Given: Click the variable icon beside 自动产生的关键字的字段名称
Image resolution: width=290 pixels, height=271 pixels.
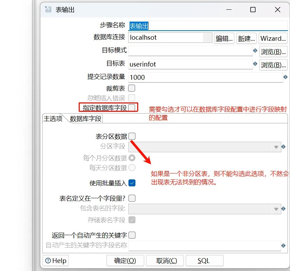Looking at the screenshot, I should tap(283, 246).
